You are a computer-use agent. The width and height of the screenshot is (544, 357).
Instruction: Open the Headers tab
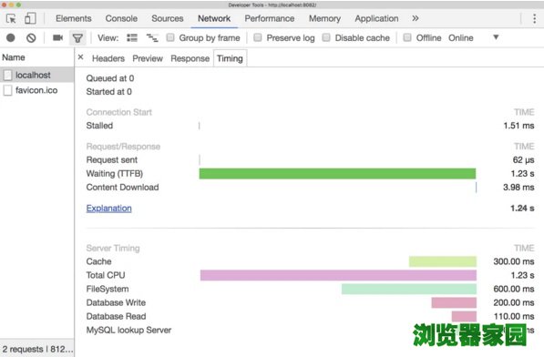tap(108, 58)
